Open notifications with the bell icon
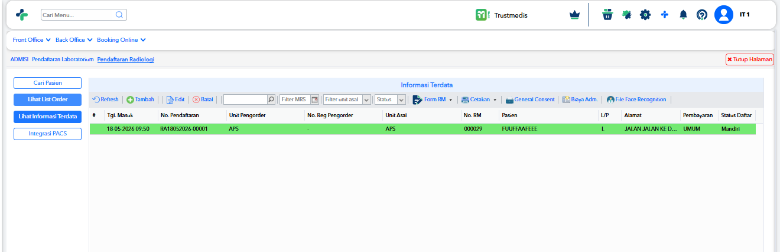 pyautogui.click(x=683, y=15)
